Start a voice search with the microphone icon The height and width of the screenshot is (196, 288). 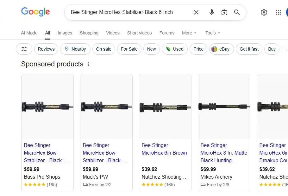(x=211, y=12)
